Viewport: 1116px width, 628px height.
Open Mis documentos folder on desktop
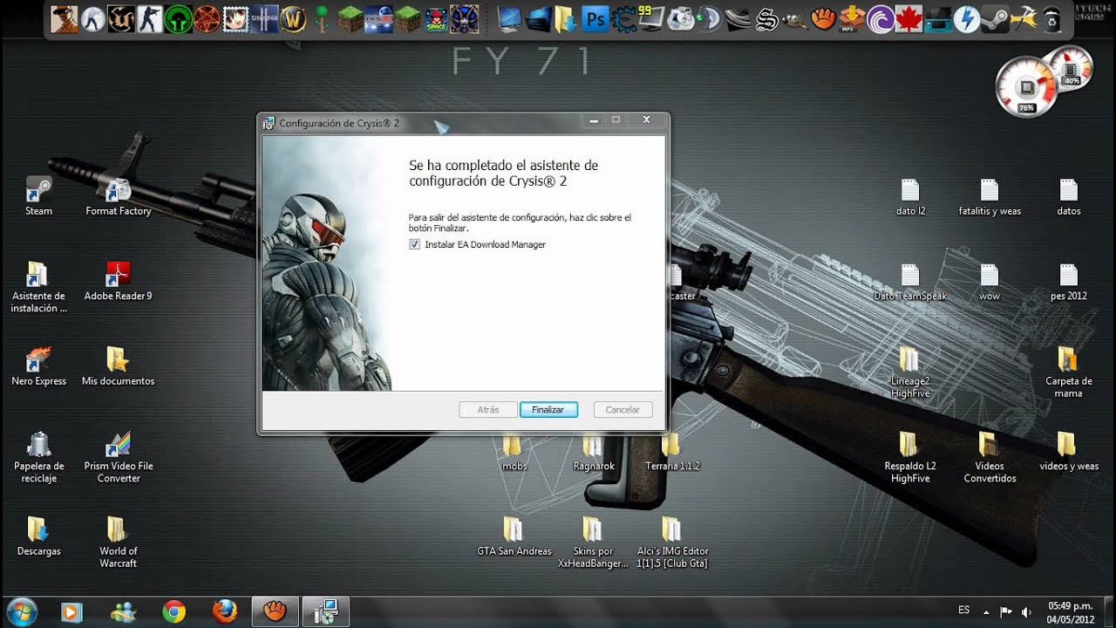click(119, 366)
